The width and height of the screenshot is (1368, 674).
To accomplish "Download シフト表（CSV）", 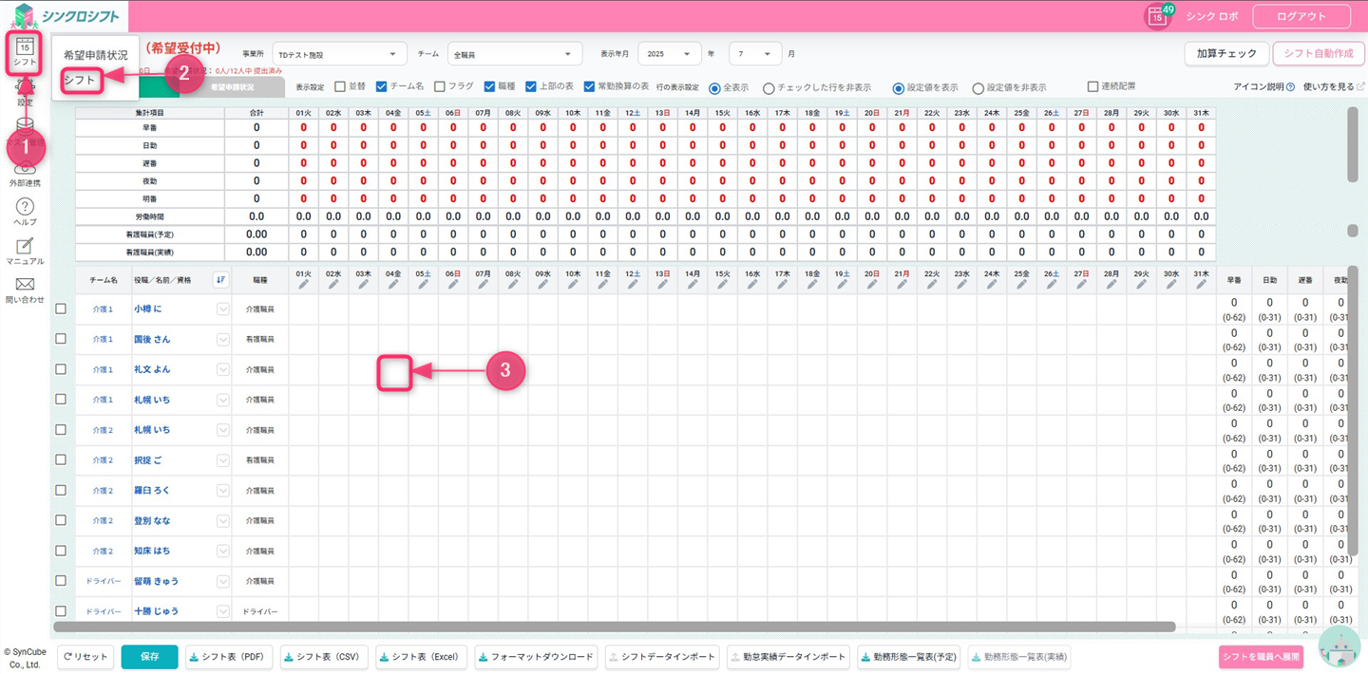I will (x=323, y=656).
